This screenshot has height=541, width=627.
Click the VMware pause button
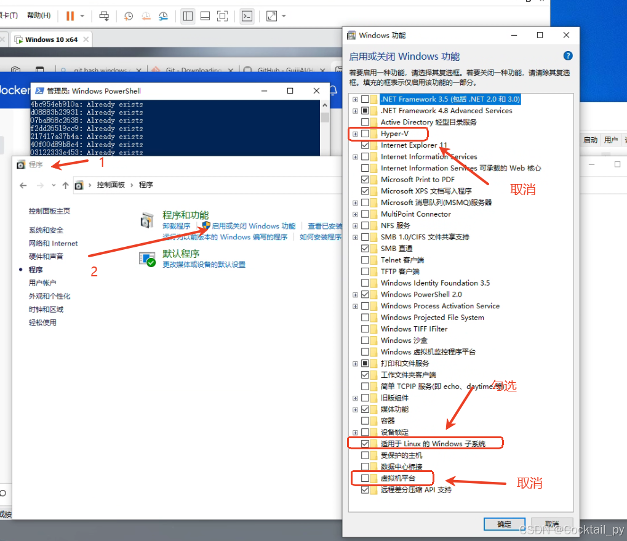pyautogui.click(x=70, y=16)
